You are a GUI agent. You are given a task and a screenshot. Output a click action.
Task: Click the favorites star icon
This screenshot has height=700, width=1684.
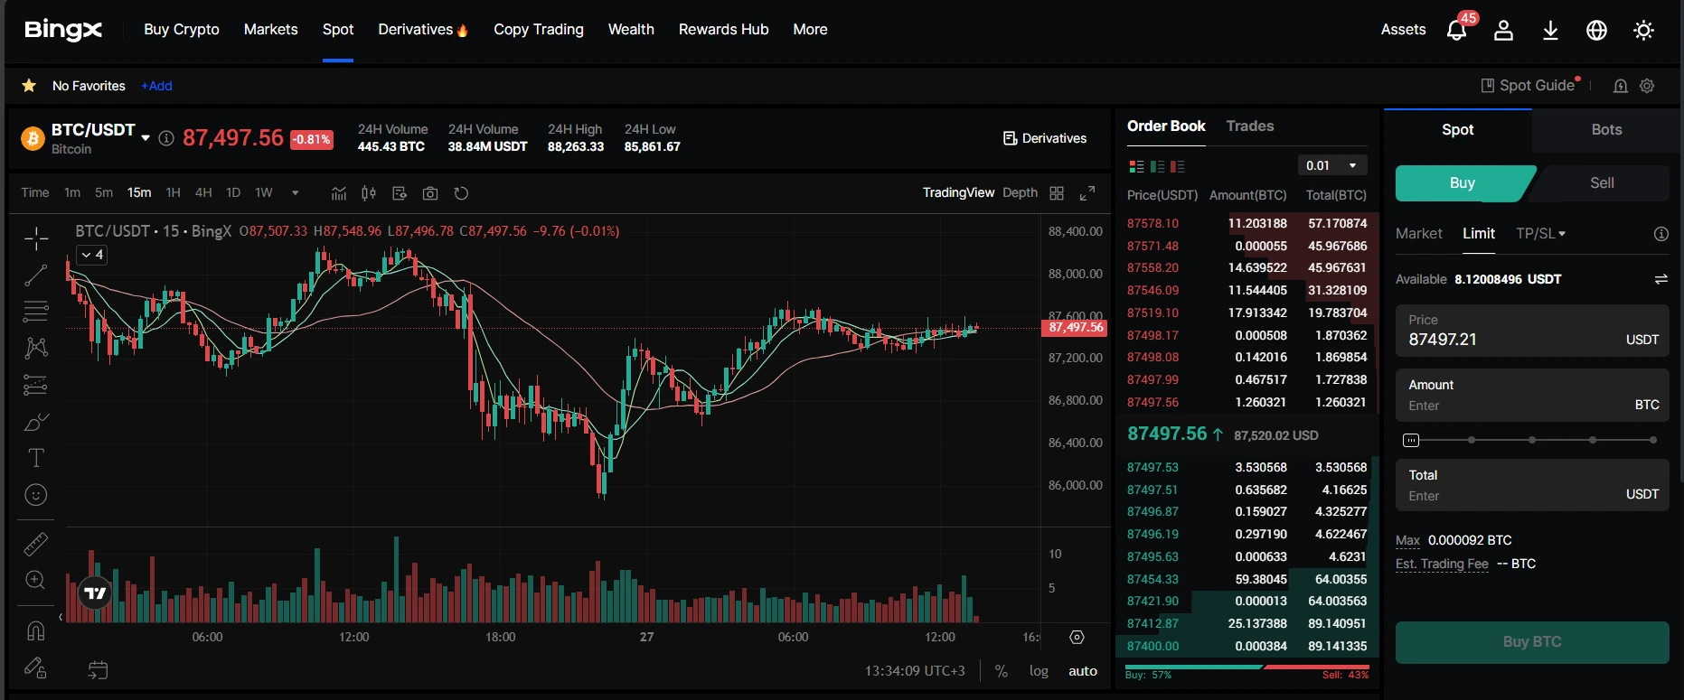coord(29,86)
